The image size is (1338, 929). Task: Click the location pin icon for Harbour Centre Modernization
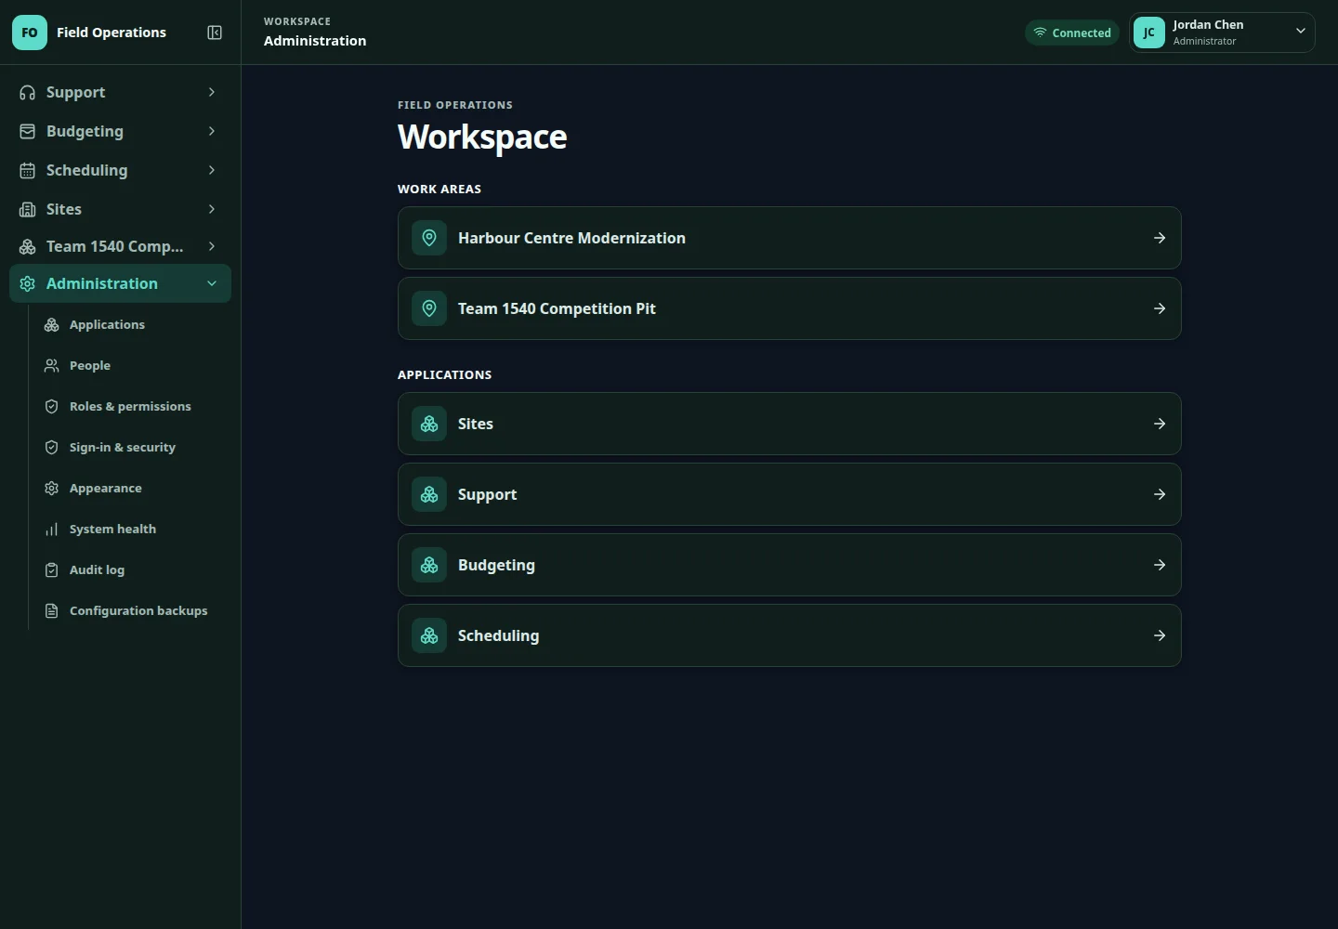click(x=429, y=238)
